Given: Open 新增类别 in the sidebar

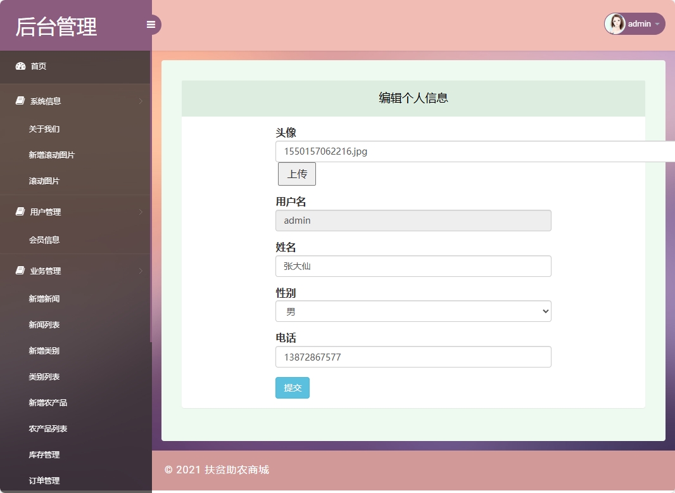Looking at the screenshot, I should coord(44,350).
